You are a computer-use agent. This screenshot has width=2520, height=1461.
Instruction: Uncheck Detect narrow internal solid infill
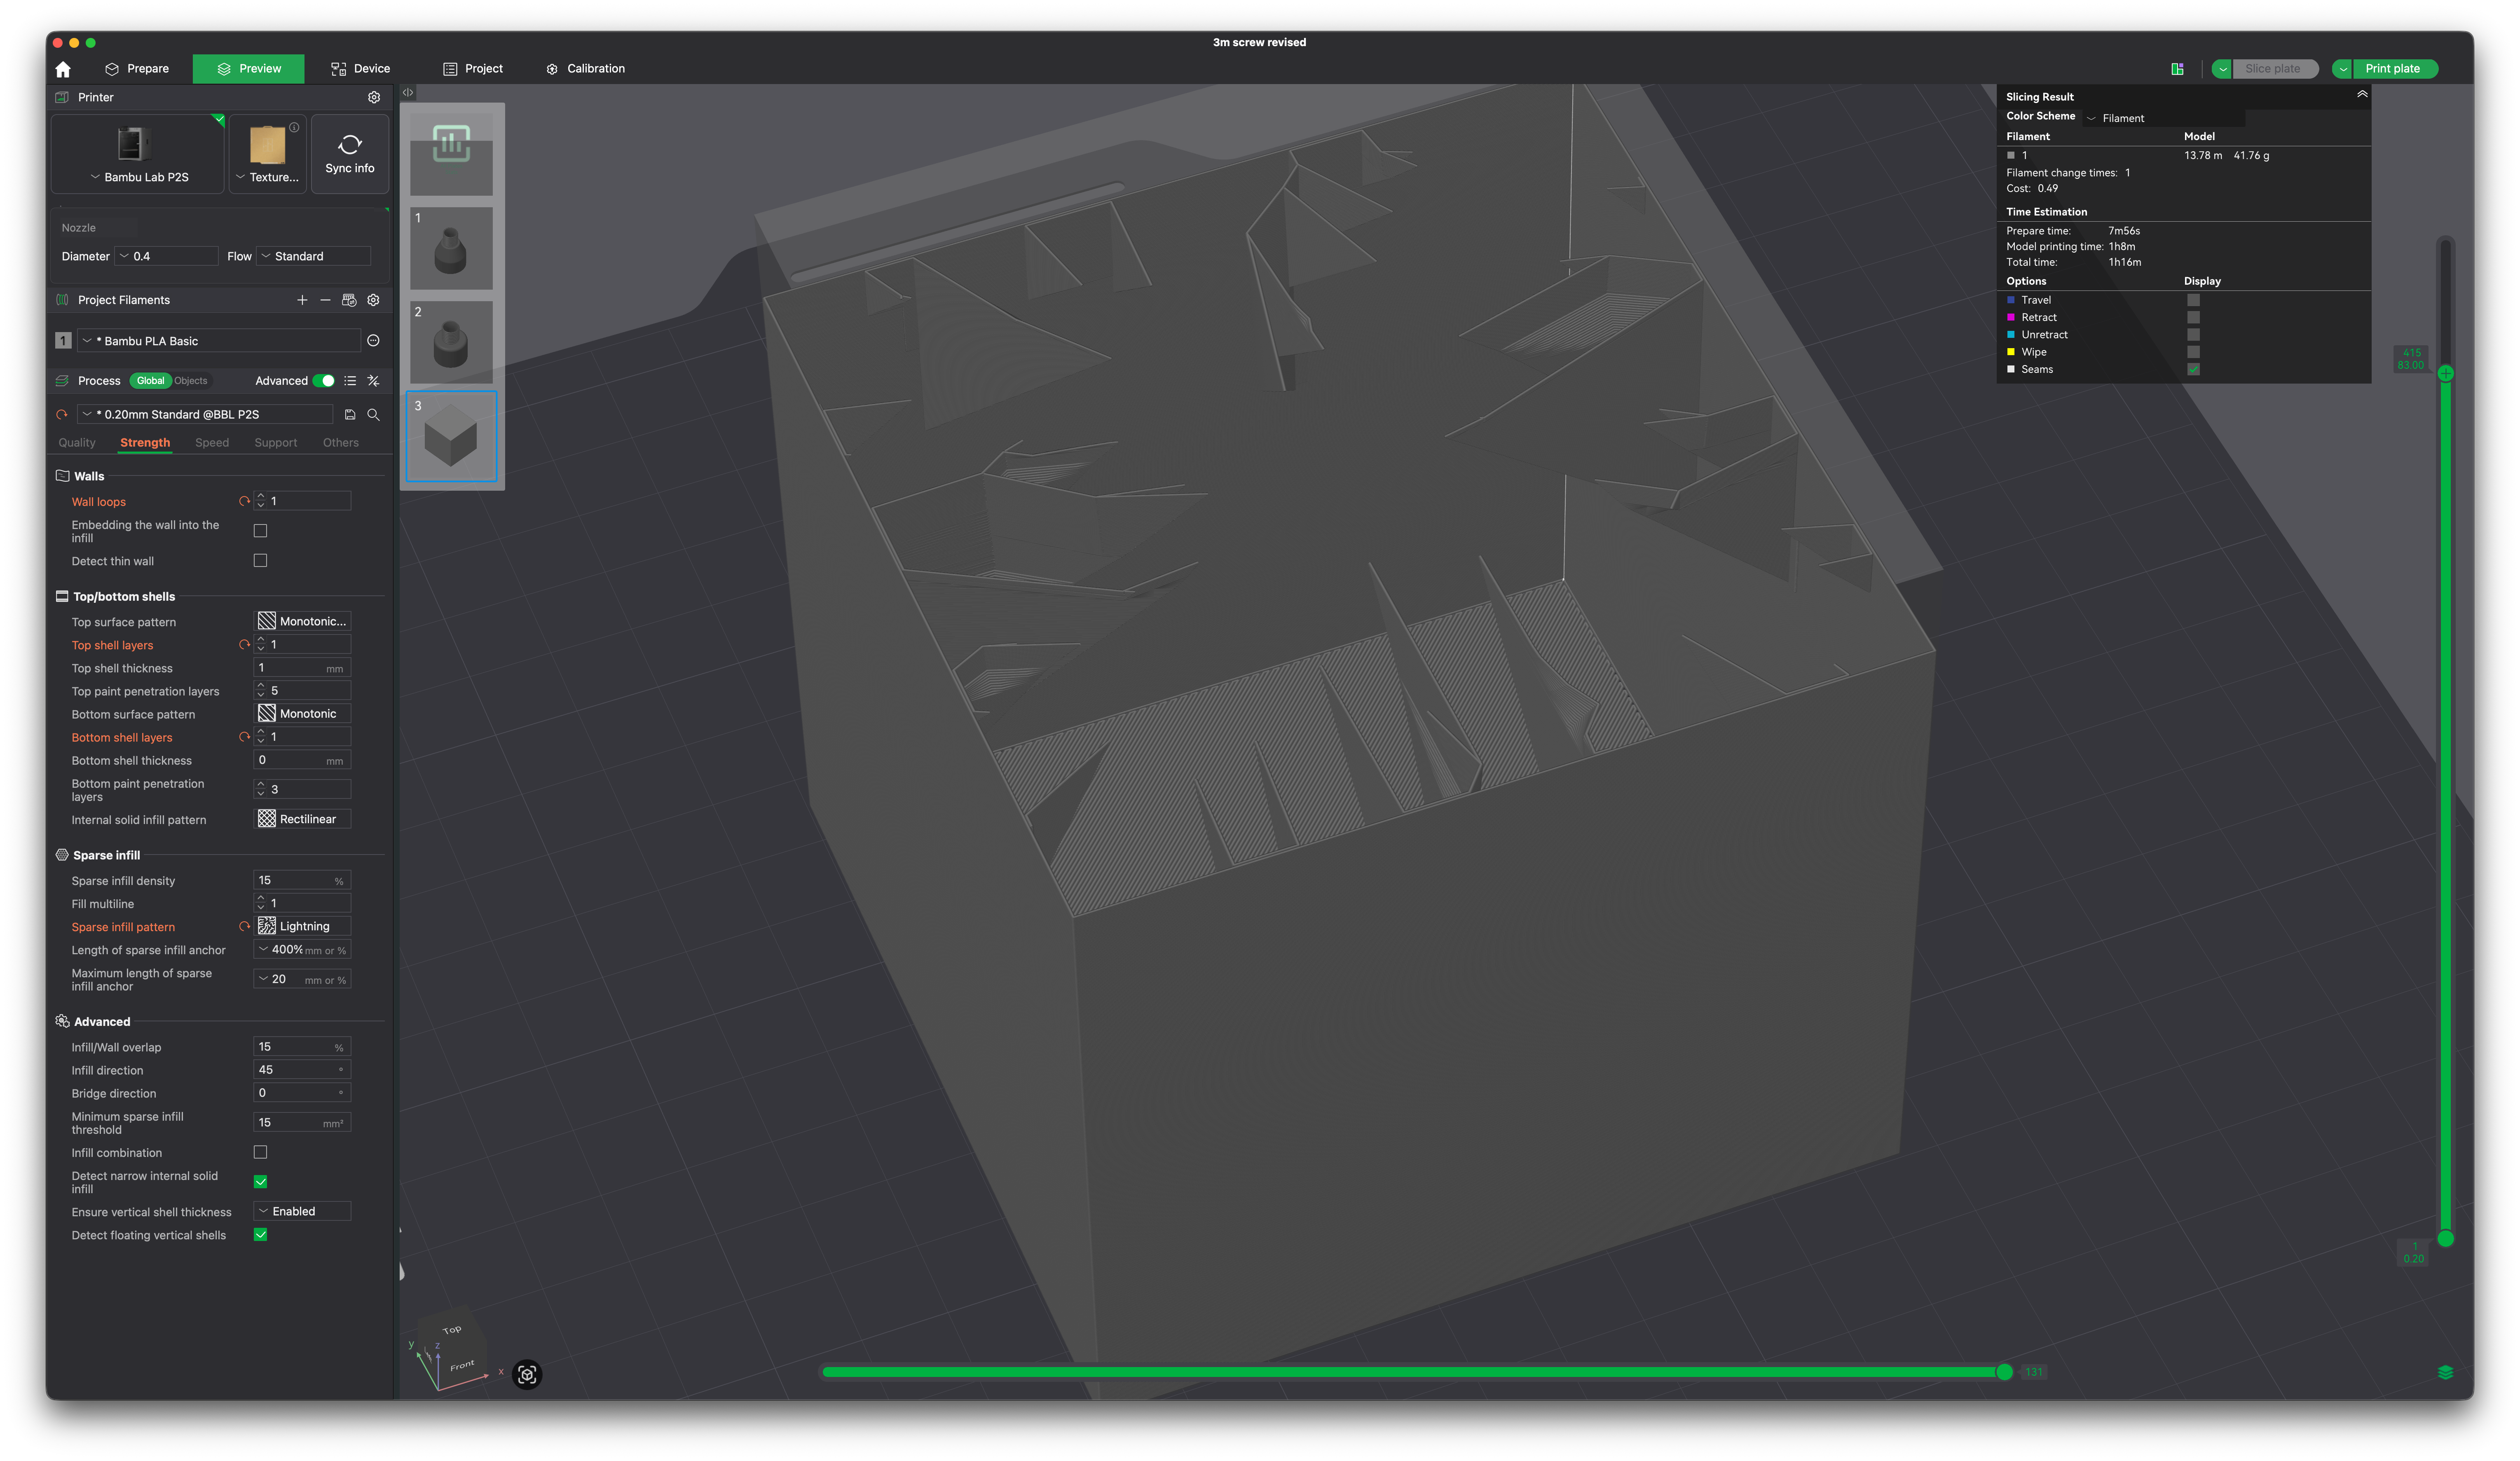point(260,1182)
